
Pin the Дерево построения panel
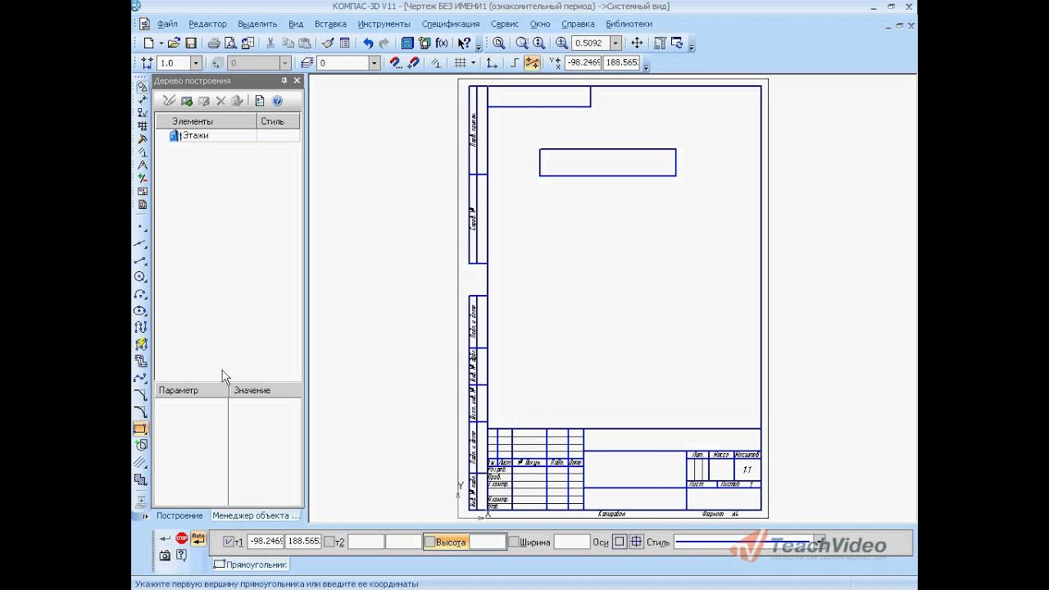284,81
